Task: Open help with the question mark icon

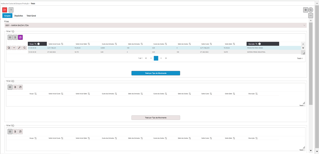Action: pyautogui.click(x=11, y=10)
